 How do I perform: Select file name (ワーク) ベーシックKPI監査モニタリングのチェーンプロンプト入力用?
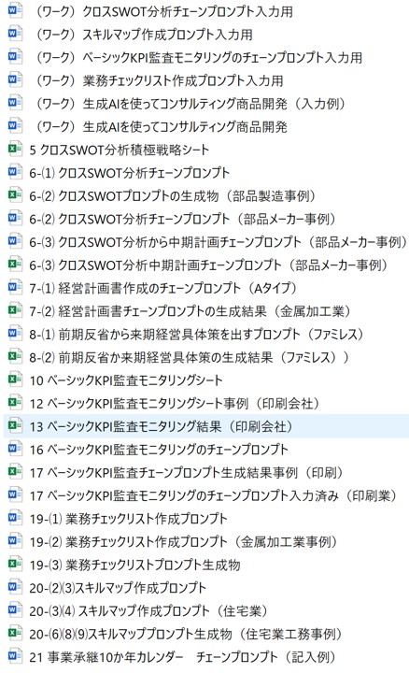pyautogui.click(x=199, y=57)
